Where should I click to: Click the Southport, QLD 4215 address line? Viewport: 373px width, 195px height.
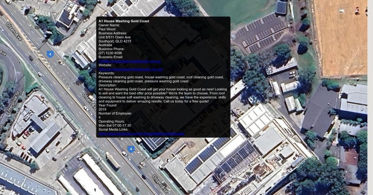[x=115, y=41]
